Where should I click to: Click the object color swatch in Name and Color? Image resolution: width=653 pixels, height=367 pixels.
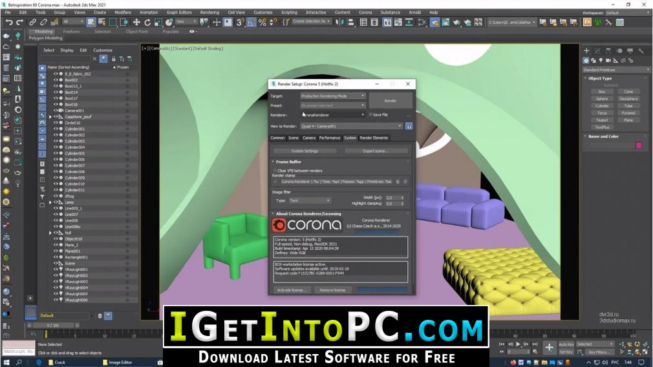point(638,145)
